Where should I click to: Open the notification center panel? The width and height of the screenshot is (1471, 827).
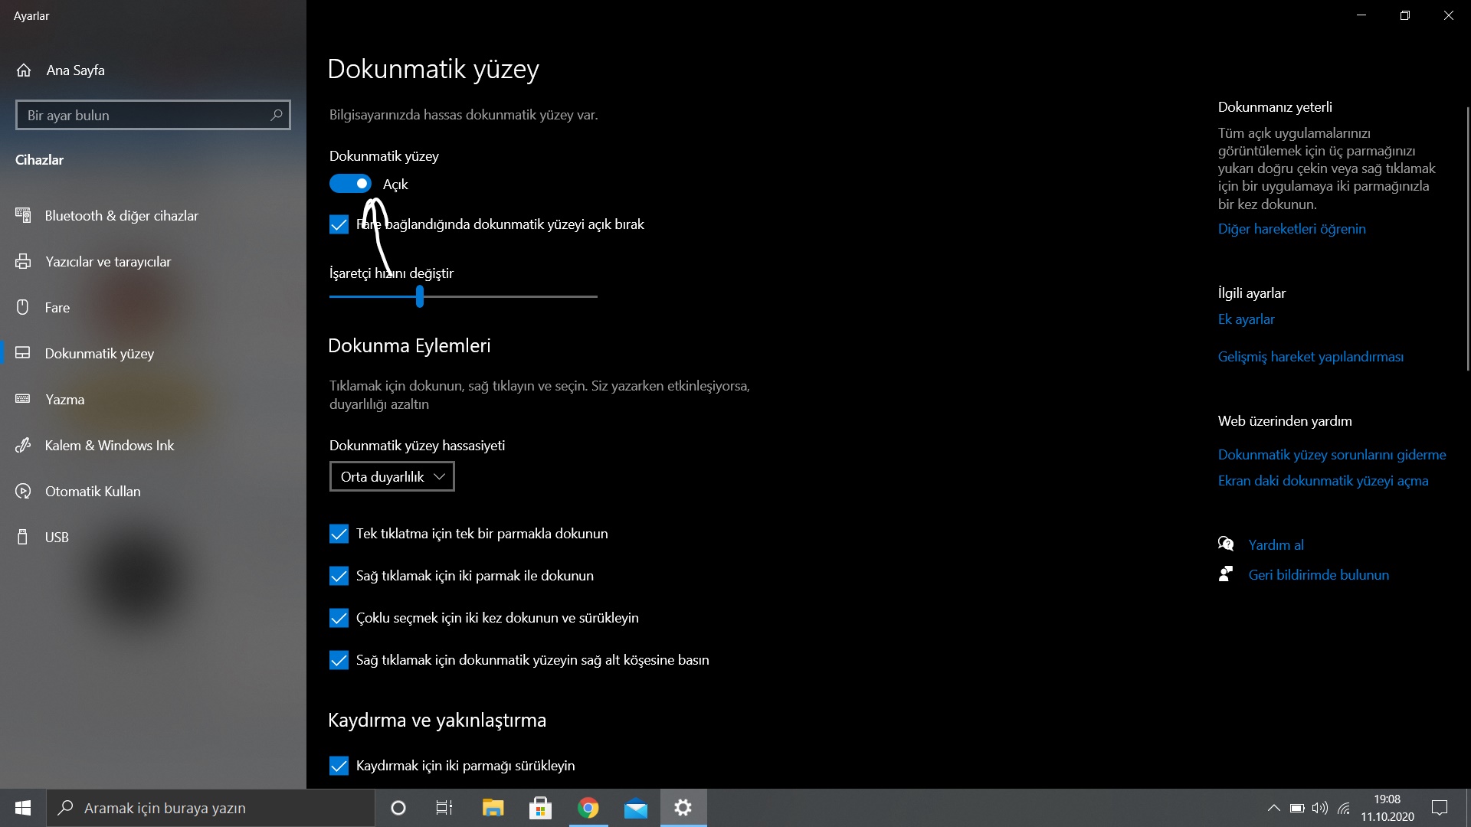coord(1440,808)
